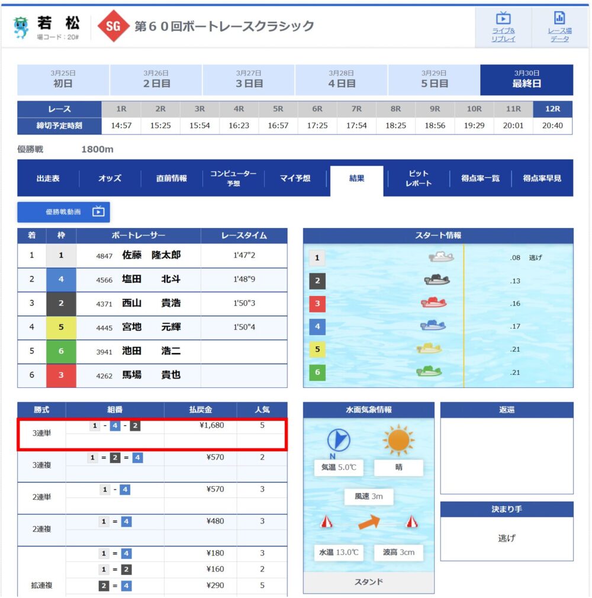Click the red SG grade badge
This screenshot has height=598, width=592.
click(x=113, y=27)
